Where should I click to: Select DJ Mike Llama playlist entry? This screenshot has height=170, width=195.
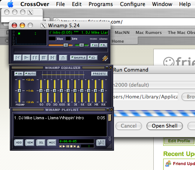pos(59,118)
